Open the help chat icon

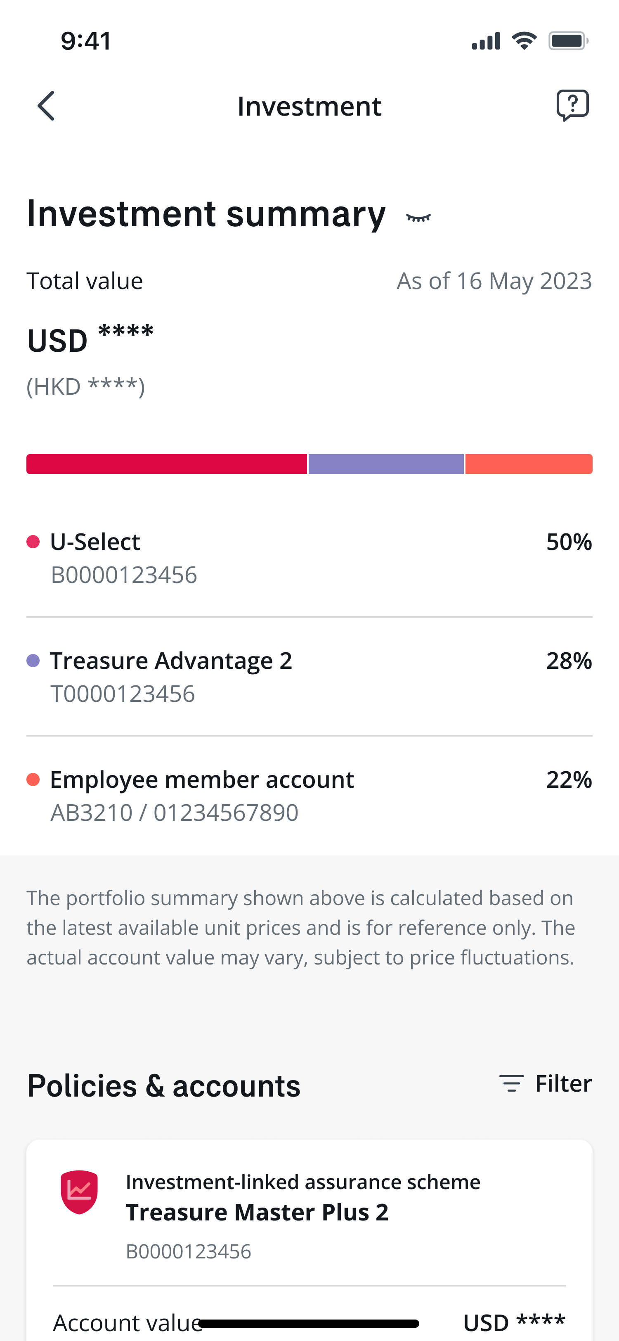(572, 105)
